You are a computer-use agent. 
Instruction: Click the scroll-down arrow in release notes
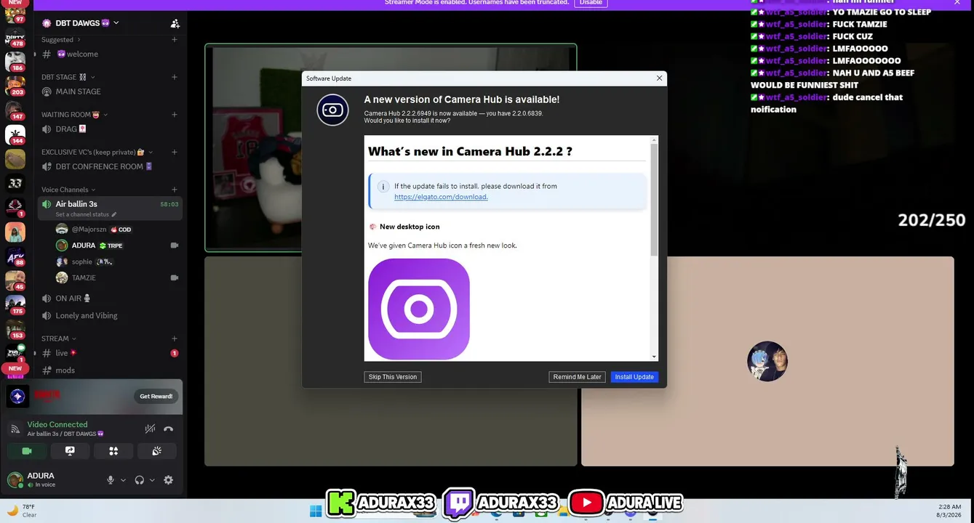pos(654,357)
